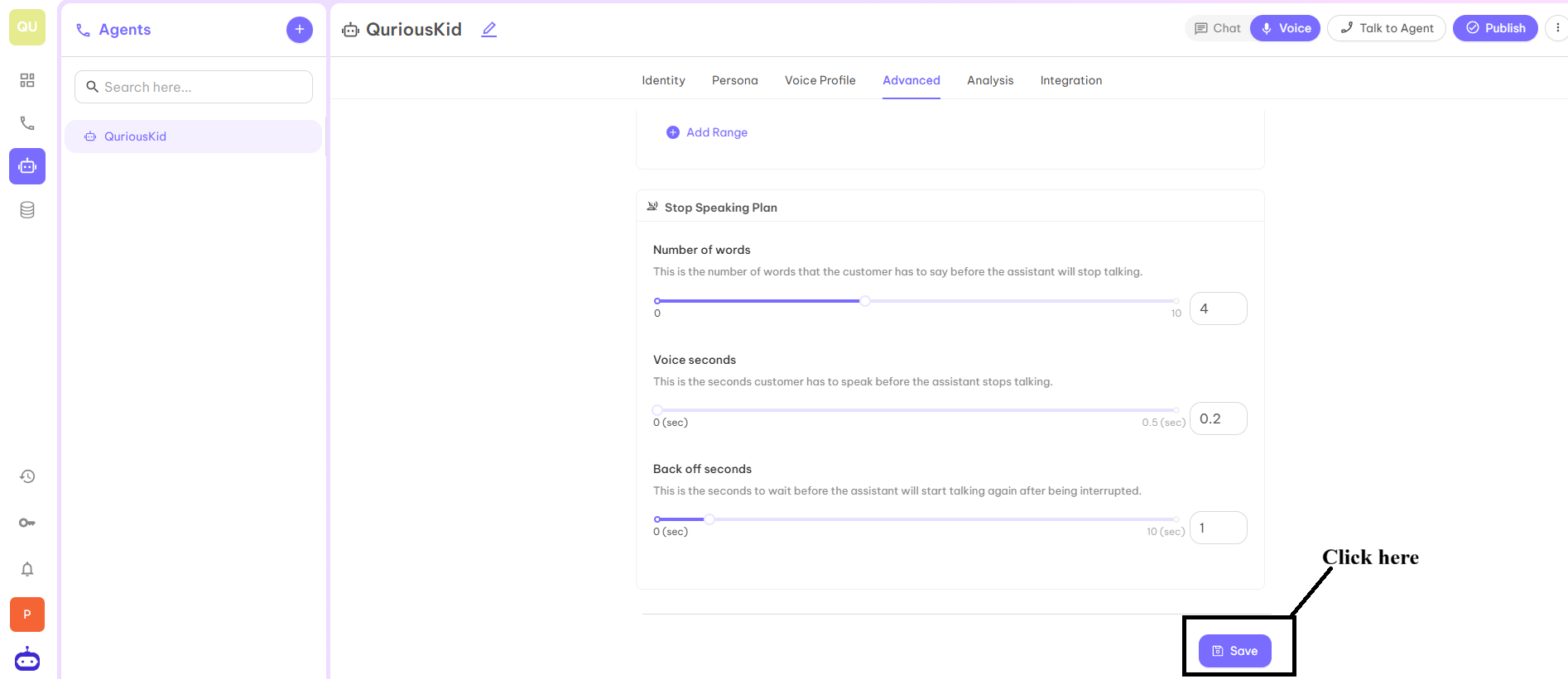Click the QU workspace avatar

27,27
